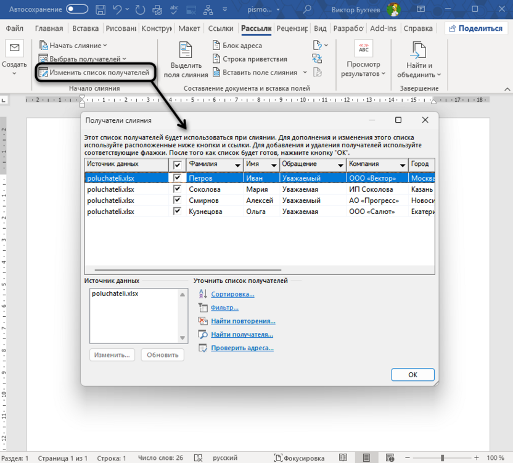Uncheck the Петров recipient checkbox
513x463 pixels.
click(177, 178)
